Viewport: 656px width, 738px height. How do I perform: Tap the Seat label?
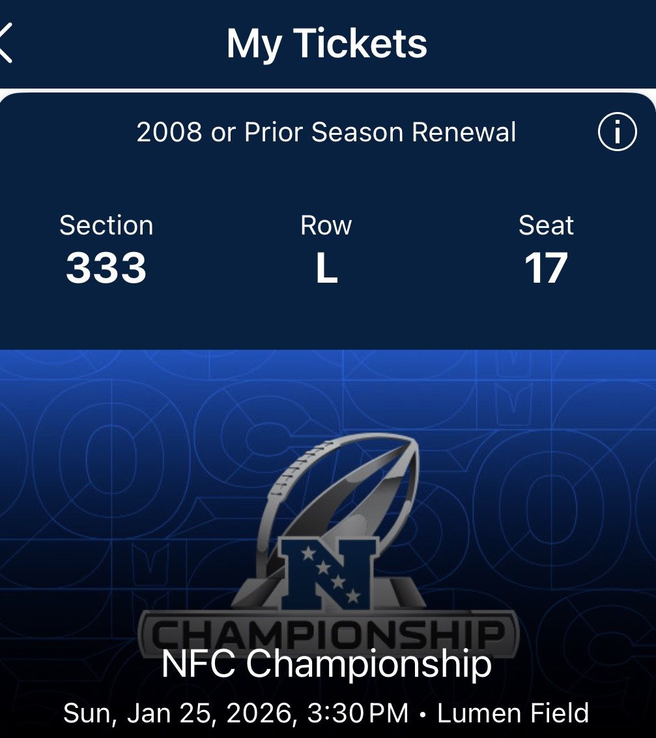[x=546, y=225]
